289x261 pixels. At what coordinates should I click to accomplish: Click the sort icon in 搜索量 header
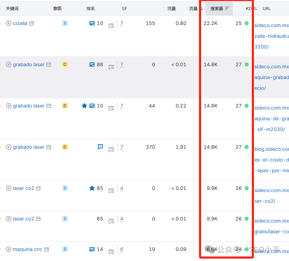pyautogui.click(x=227, y=8)
